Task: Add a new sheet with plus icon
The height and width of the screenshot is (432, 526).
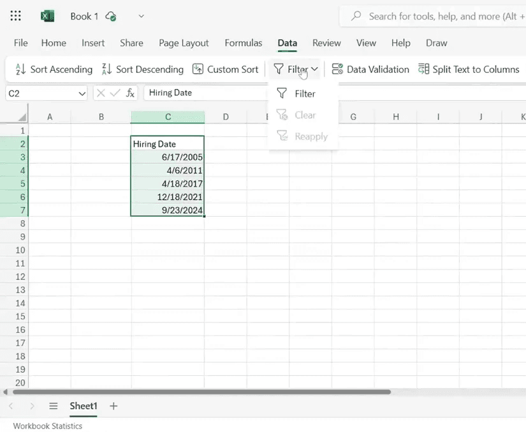Action: click(x=113, y=406)
